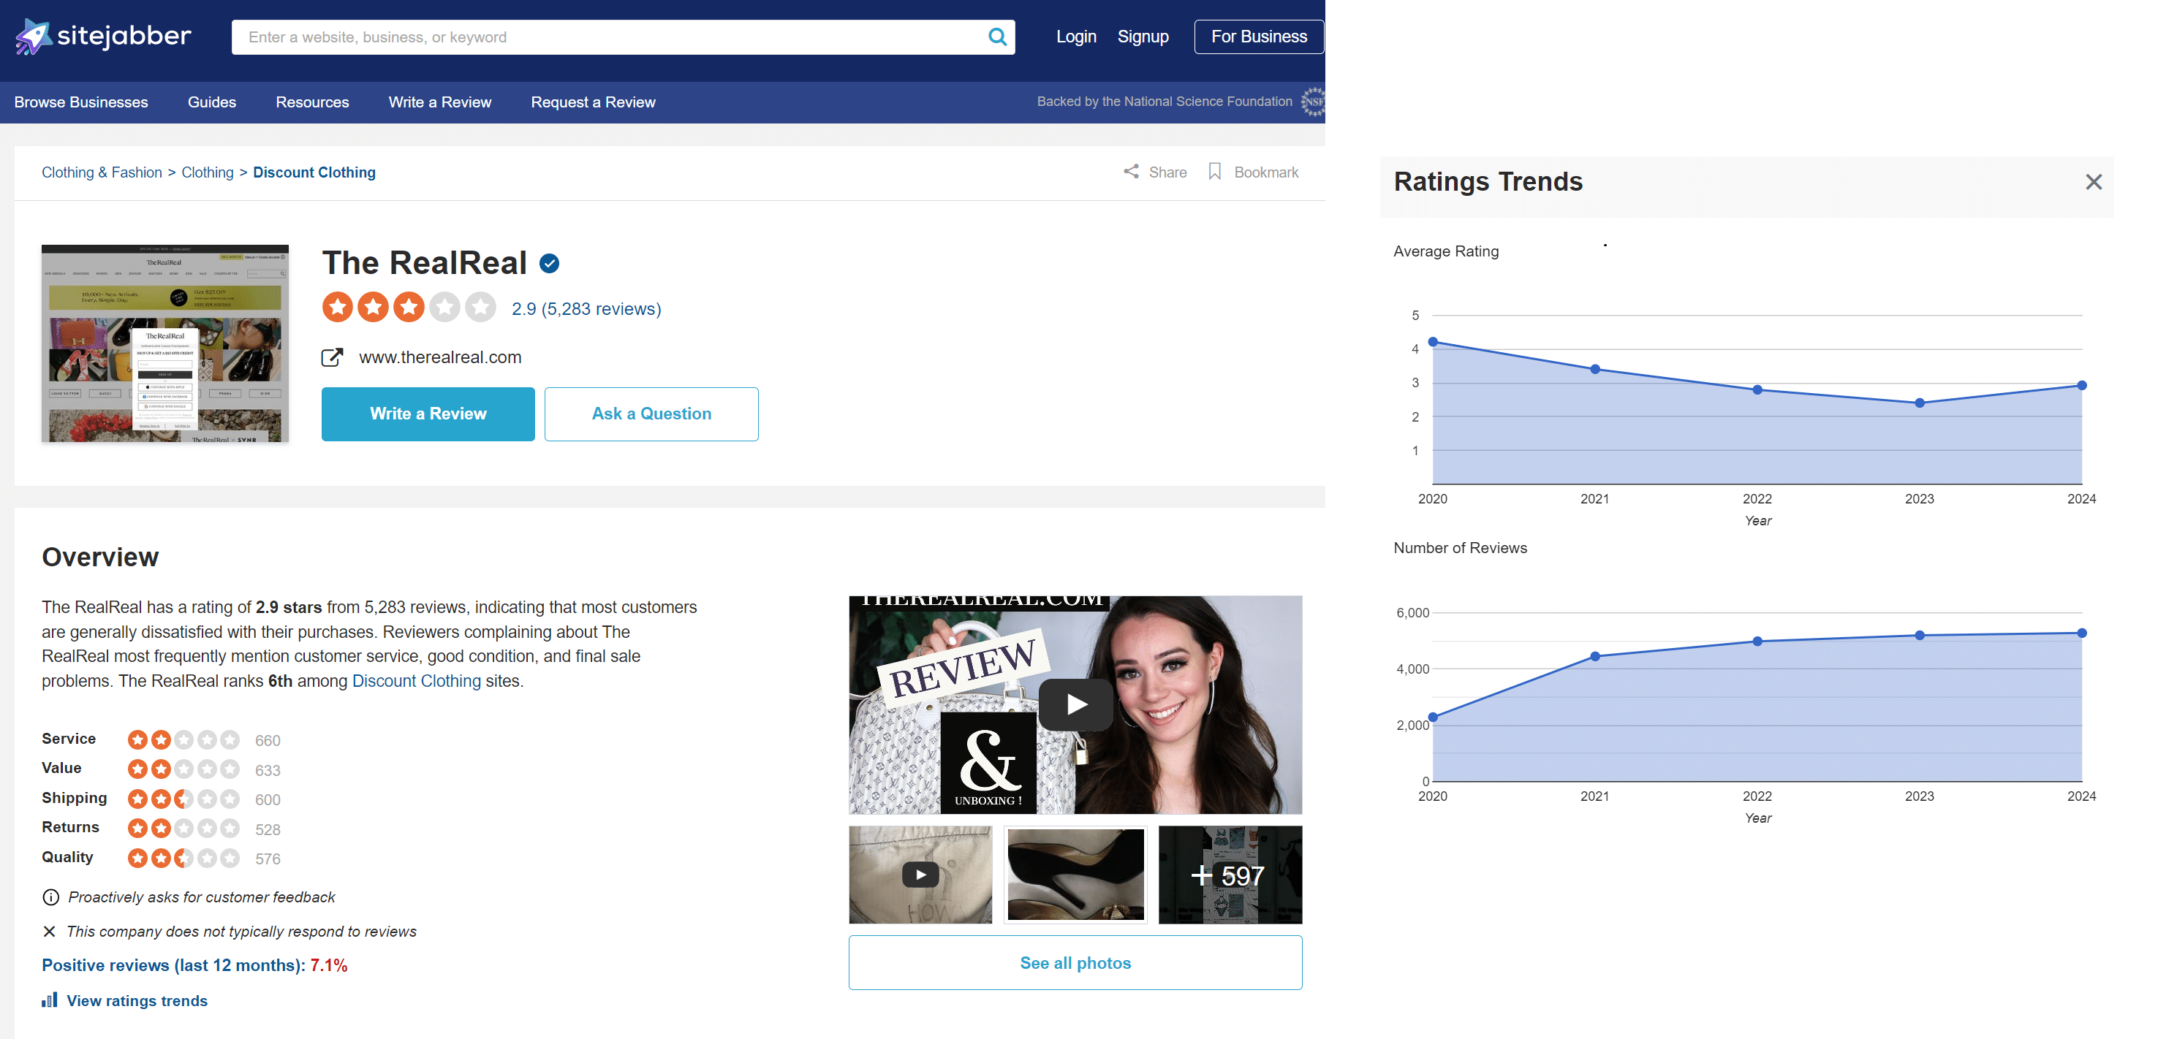Click the For Business button

(x=1258, y=37)
